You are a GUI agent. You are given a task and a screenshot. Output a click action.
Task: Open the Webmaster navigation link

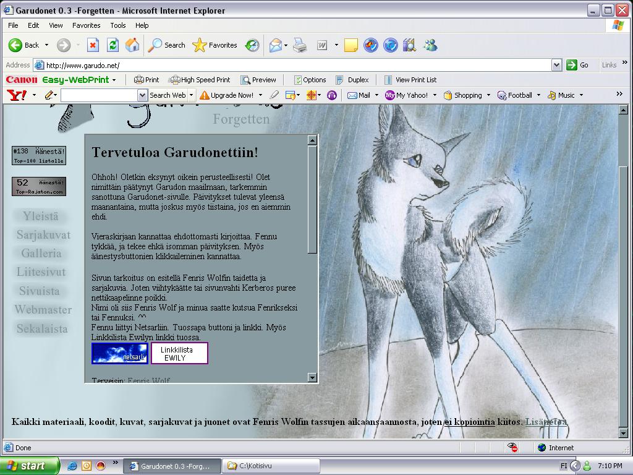click(43, 310)
